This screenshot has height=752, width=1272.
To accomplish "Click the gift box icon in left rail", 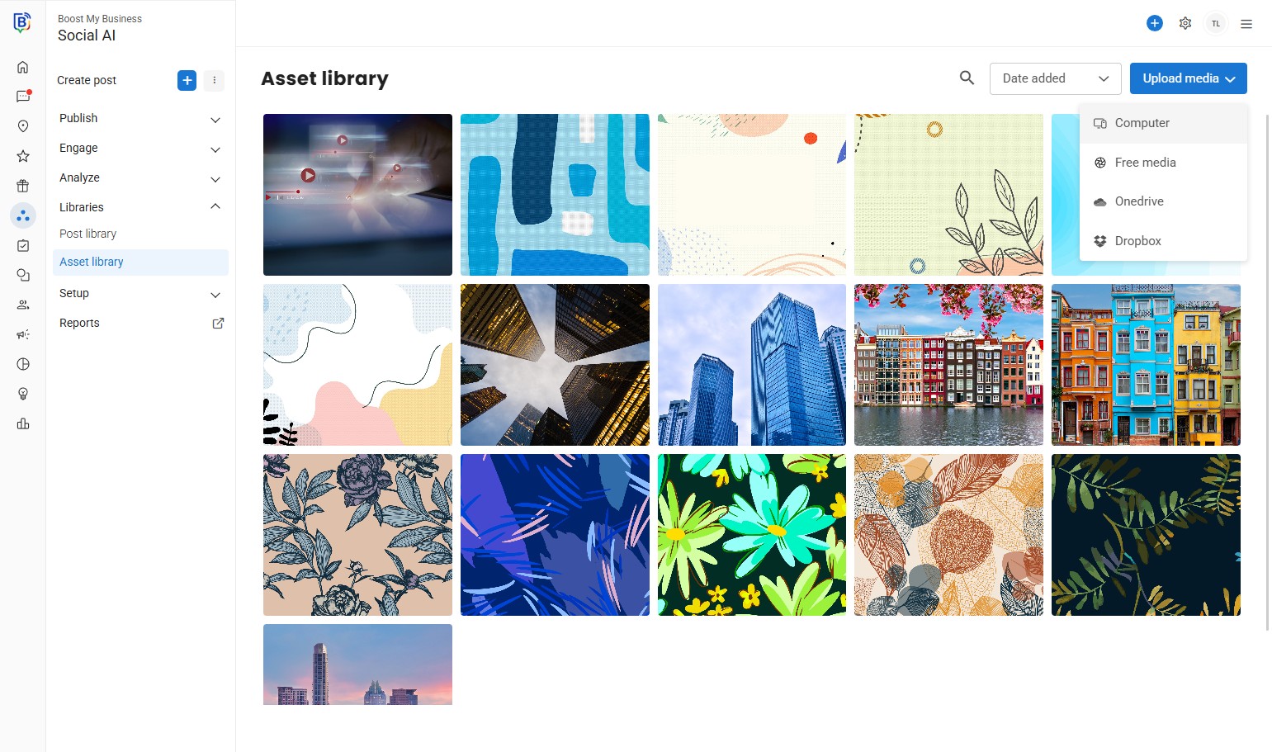I will point(23,186).
